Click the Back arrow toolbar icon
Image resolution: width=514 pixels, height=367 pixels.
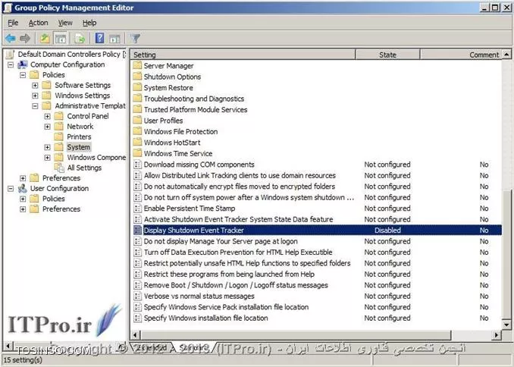point(11,39)
